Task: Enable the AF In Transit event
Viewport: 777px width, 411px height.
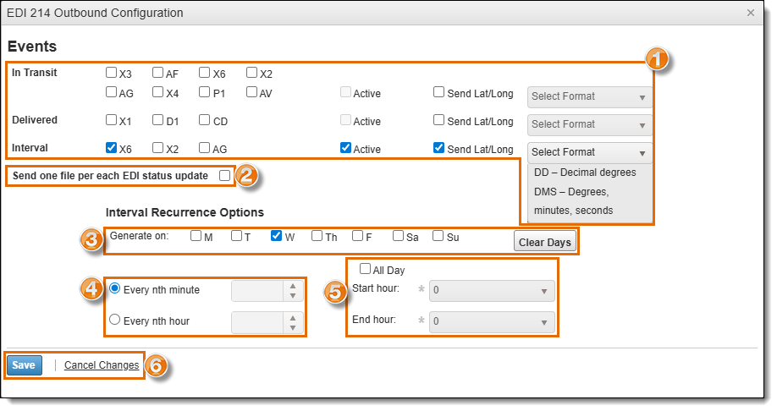Action: [x=158, y=73]
